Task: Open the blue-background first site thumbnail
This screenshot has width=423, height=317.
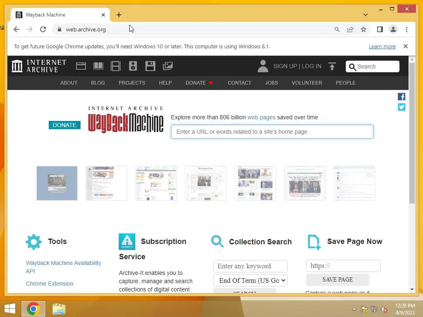Action: 57,183
